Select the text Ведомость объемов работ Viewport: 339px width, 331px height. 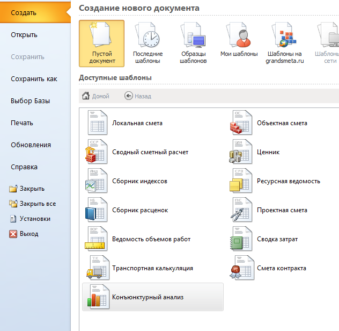click(x=151, y=239)
